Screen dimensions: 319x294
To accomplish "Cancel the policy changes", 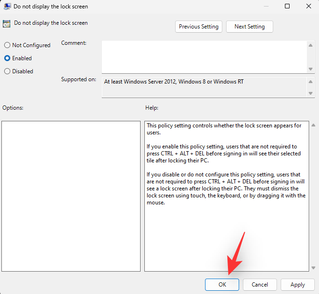I will pos(260,285).
